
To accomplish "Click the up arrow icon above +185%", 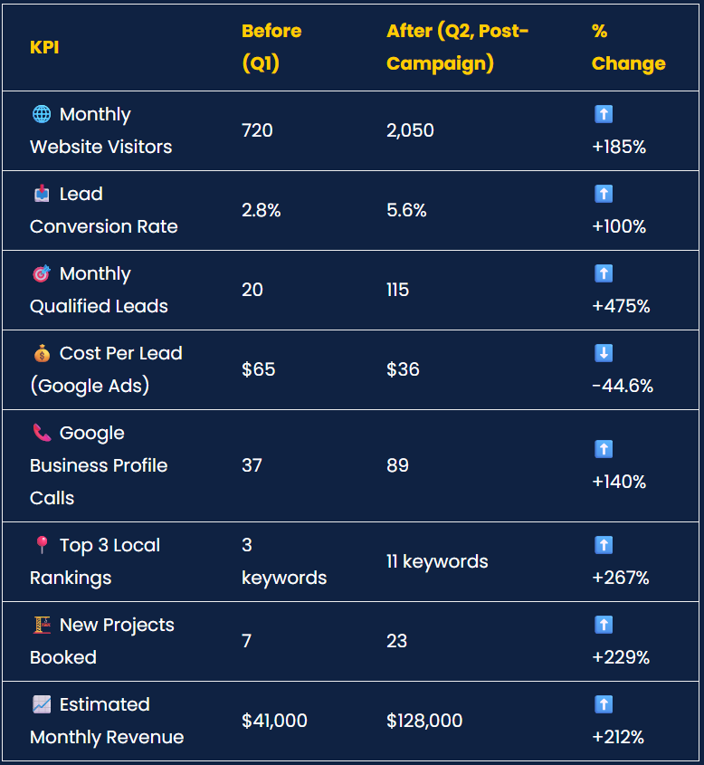I will (604, 114).
